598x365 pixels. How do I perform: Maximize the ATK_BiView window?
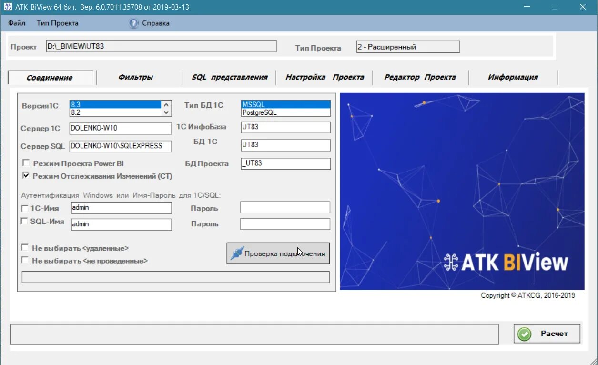click(x=554, y=7)
